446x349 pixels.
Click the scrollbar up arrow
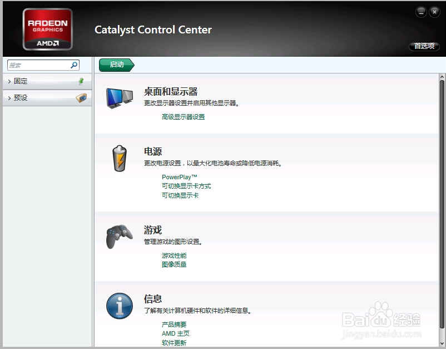tap(442, 77)
